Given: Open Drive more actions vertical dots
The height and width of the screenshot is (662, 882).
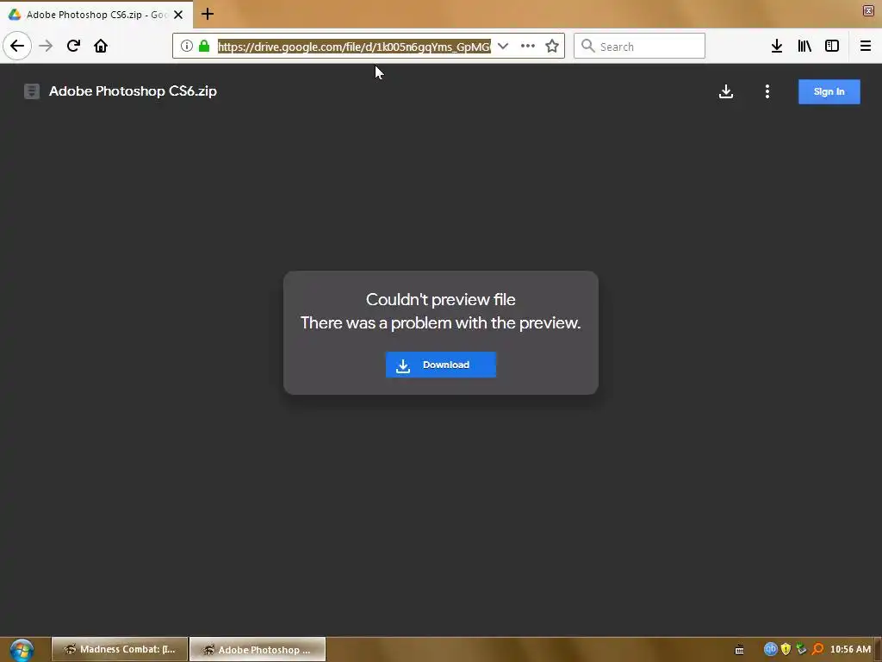Looking at the screenshot, I should (x=767, y=91).
